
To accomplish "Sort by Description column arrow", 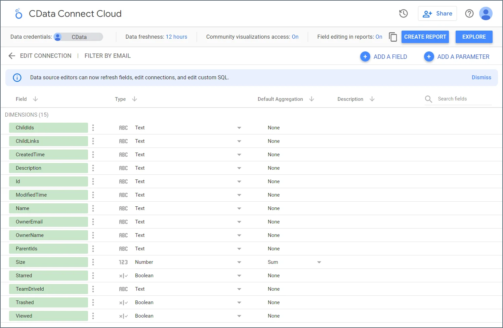I will (372, 99).
